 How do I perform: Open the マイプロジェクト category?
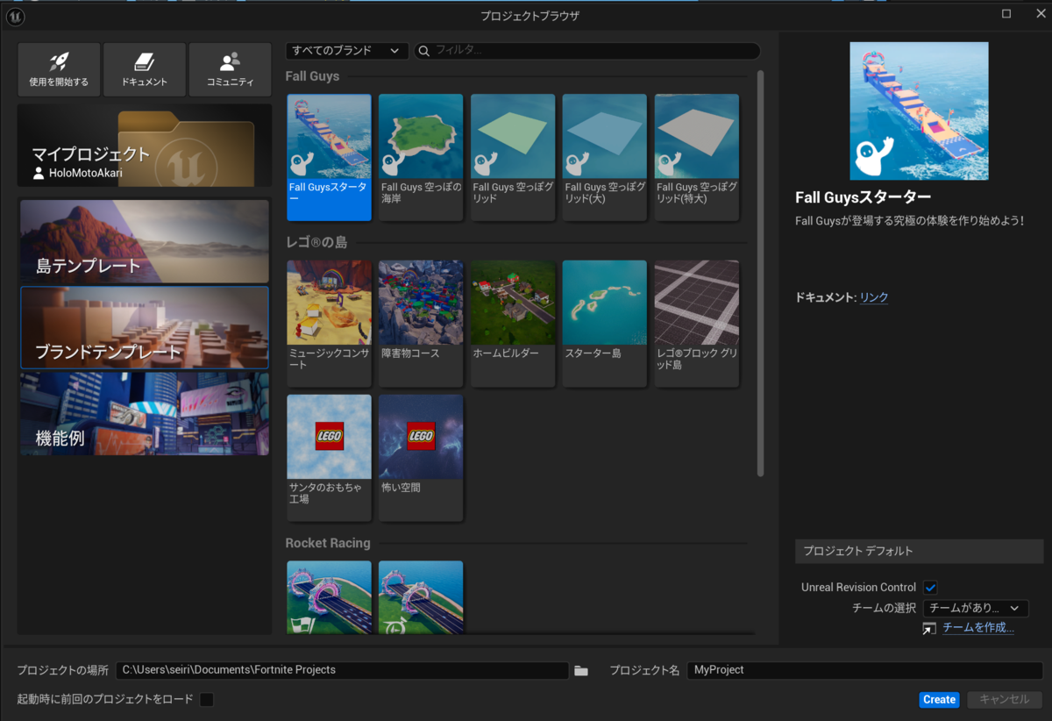click(145, 146)
